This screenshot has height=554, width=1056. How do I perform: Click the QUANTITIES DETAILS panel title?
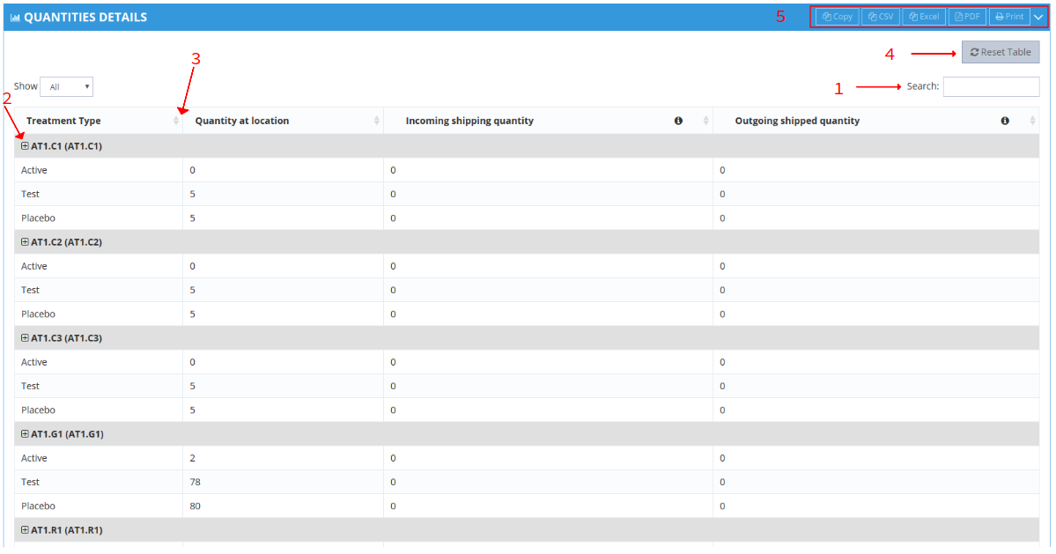85,18
